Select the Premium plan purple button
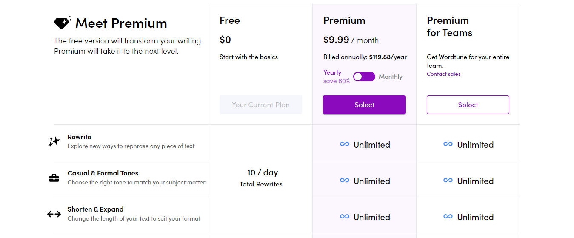The image size is (574, 238). (364, 105)
